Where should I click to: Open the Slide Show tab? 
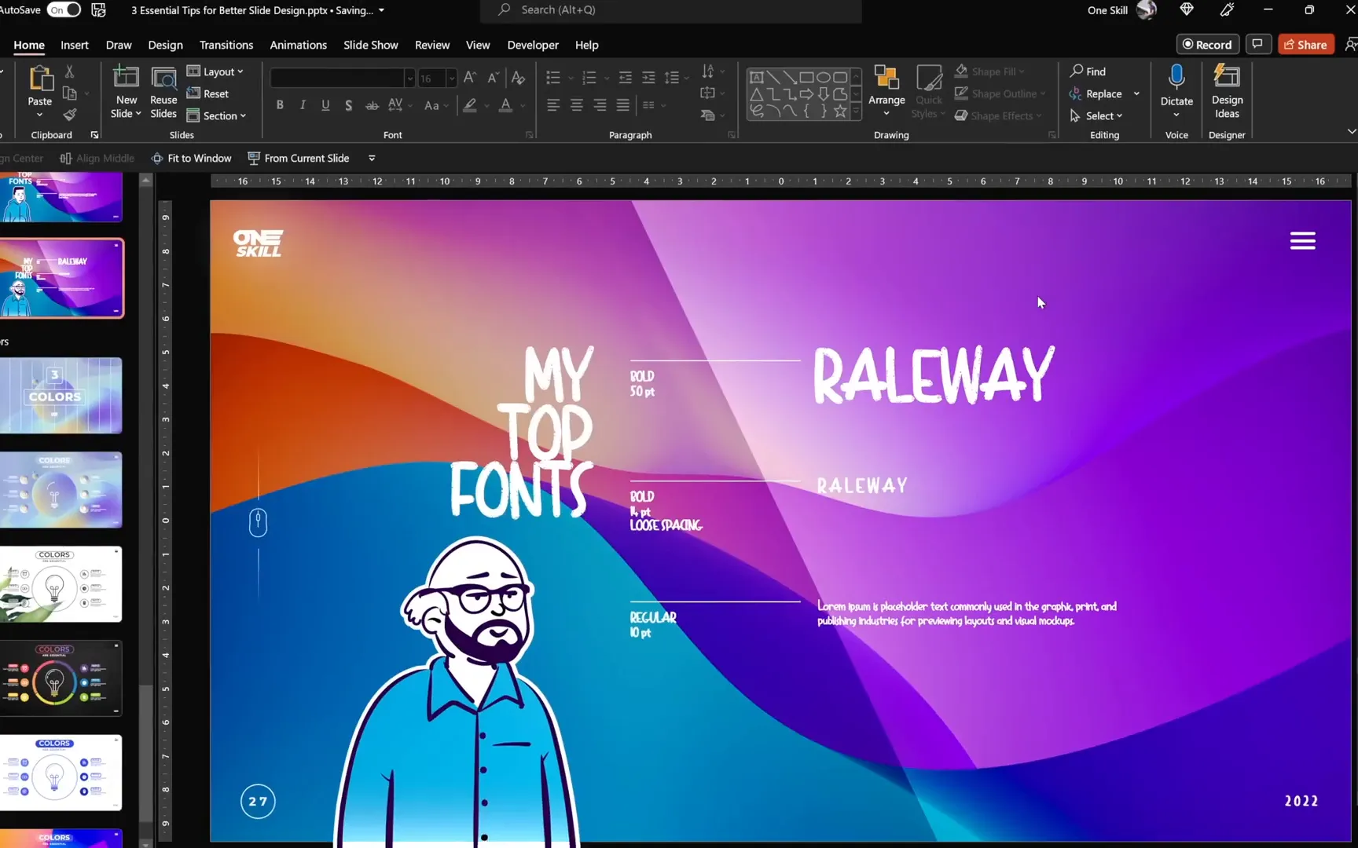tap(370, 45)
